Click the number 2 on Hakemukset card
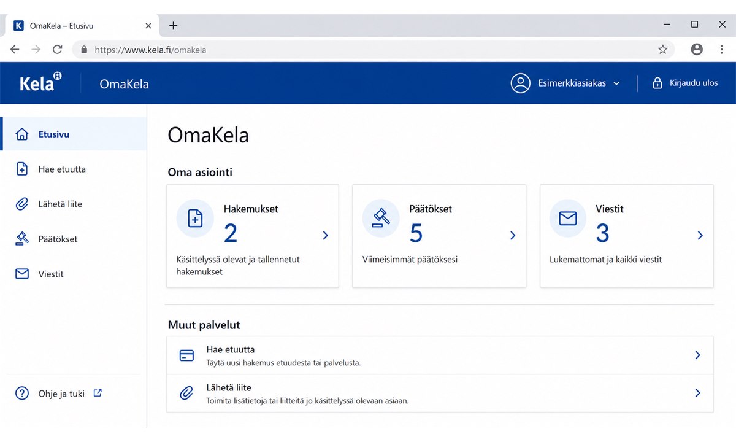The width and height of the screenshot is (736, 442). [x=231, y=233]
